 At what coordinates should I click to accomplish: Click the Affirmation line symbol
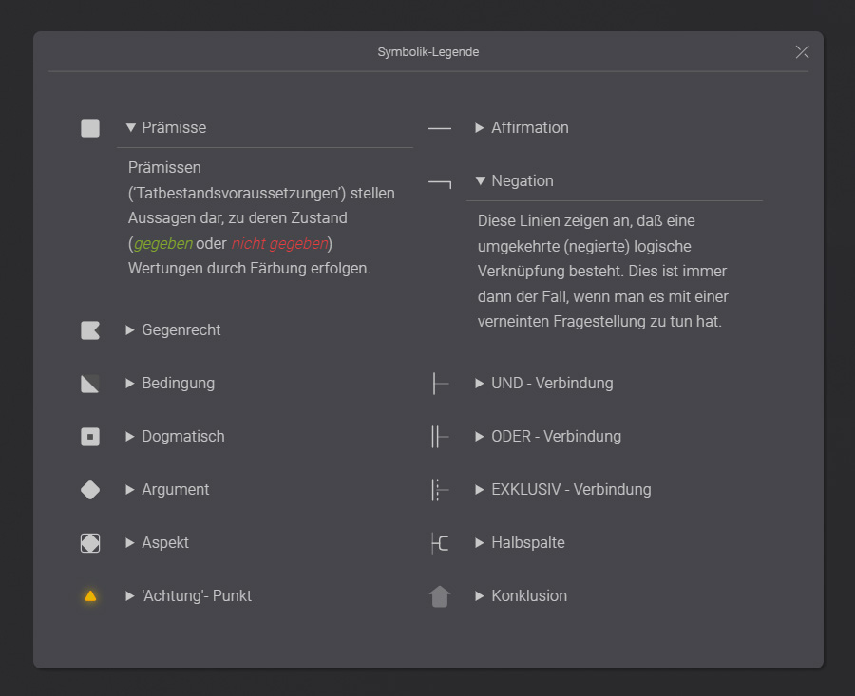[x=440, y=127]
